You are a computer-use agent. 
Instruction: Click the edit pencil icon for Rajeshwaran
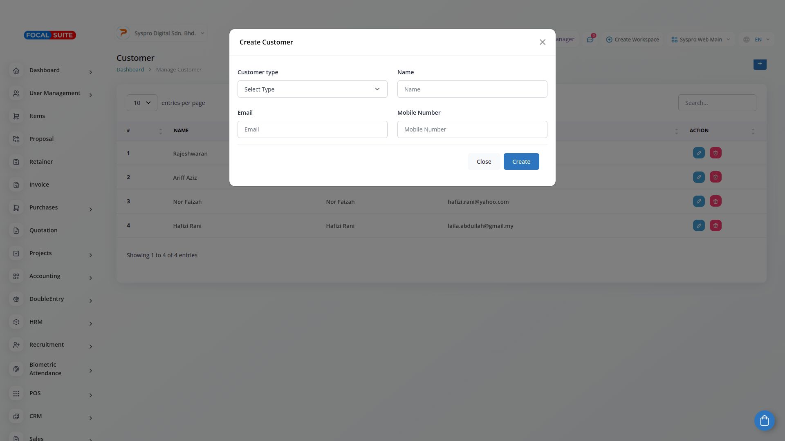699,153
